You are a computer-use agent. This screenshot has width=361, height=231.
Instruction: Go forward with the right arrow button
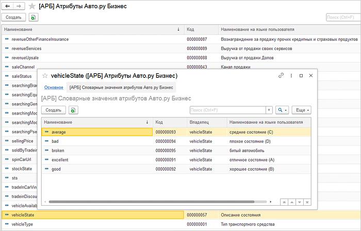click(x=19, y=6)
